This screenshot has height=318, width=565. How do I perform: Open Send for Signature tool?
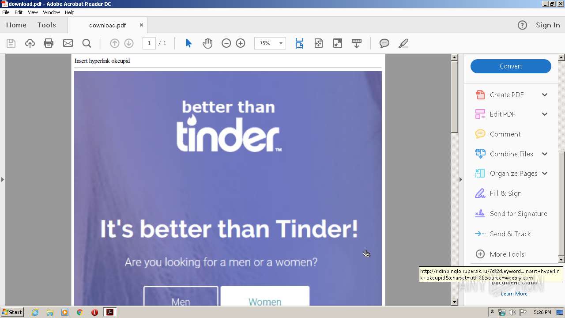(518, 214)
